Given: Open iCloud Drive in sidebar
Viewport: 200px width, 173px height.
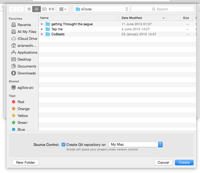Looking at the screenshot, I should (27, 39).
